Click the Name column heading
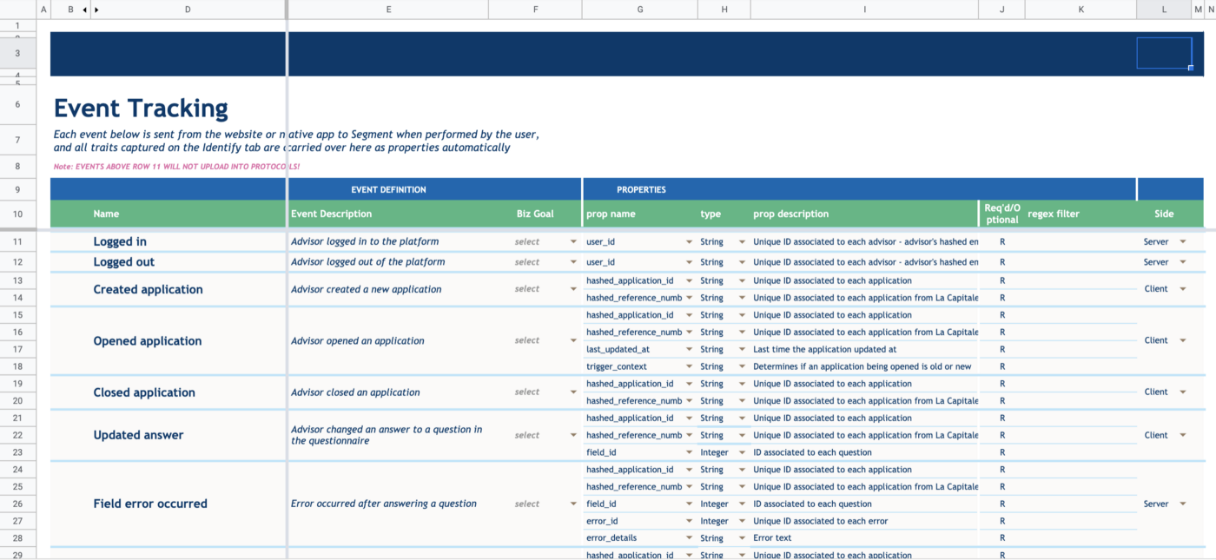The height and width of the screenshot is (560, 1216). (x=106, y=214)
